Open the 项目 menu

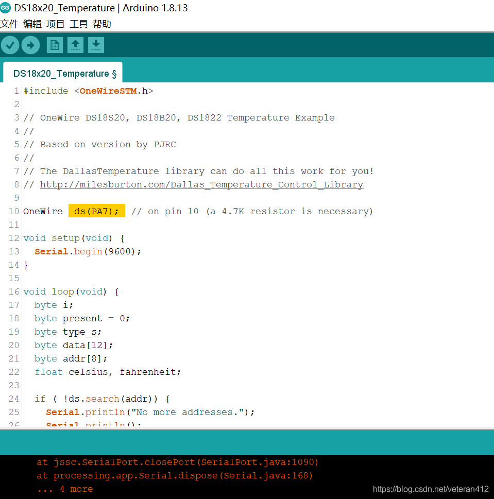pyautogui.click(x=56, y=24)
